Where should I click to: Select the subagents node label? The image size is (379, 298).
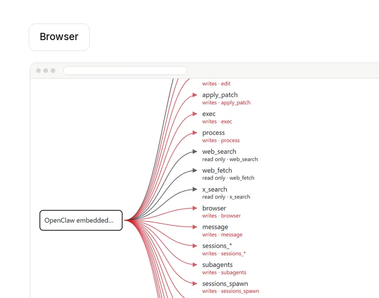point(218,265)
